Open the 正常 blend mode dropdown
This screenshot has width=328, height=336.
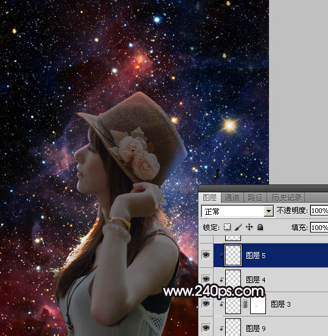tap(237, 211)
